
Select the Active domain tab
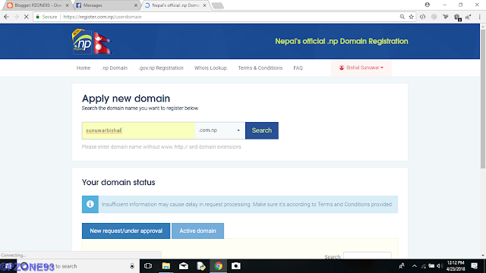coord(197,231)
